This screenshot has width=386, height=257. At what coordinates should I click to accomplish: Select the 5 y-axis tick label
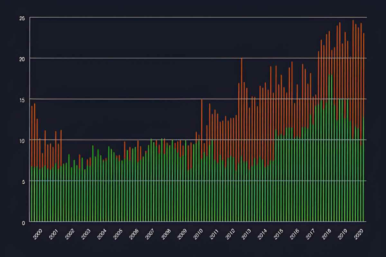(x=23, y=182)
